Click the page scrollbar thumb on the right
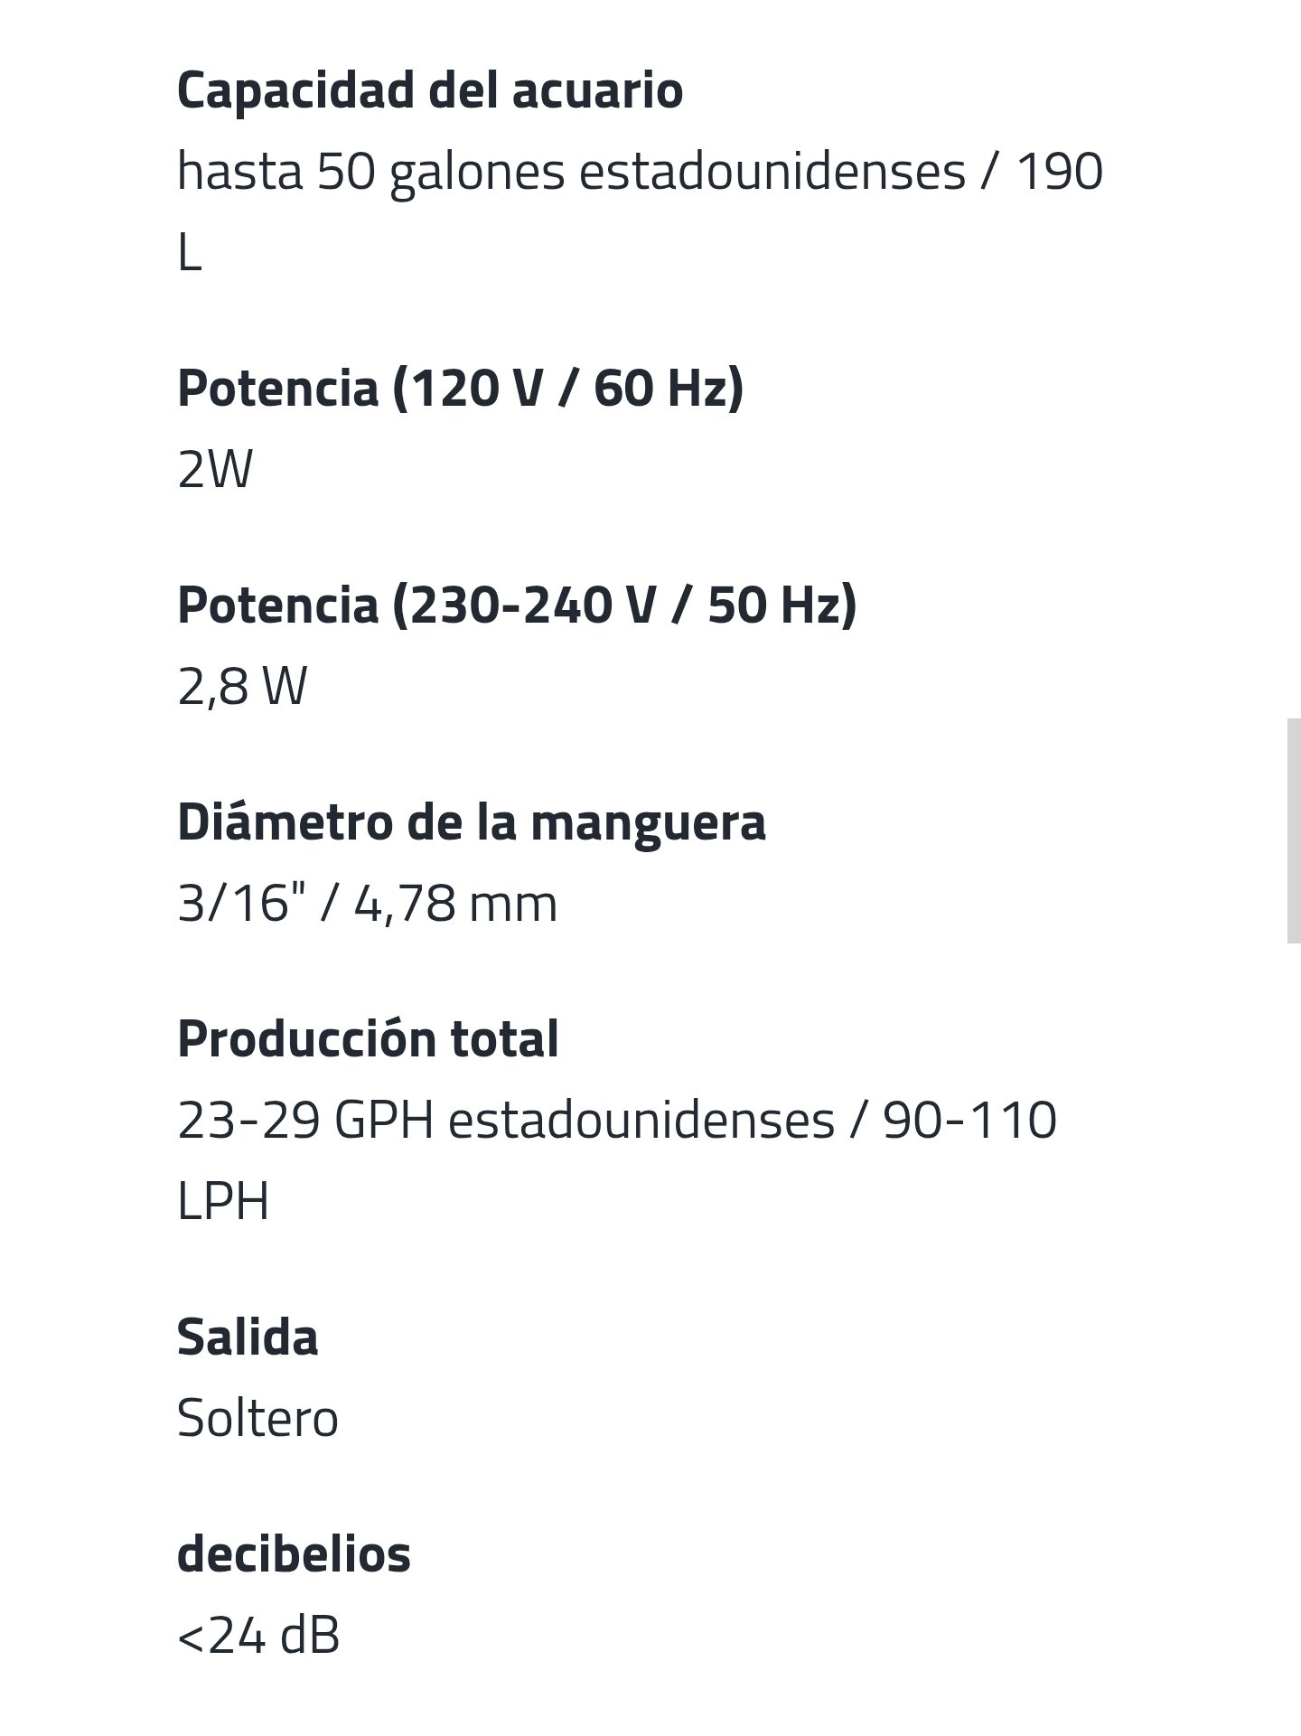 click(x=1294, y=830)
